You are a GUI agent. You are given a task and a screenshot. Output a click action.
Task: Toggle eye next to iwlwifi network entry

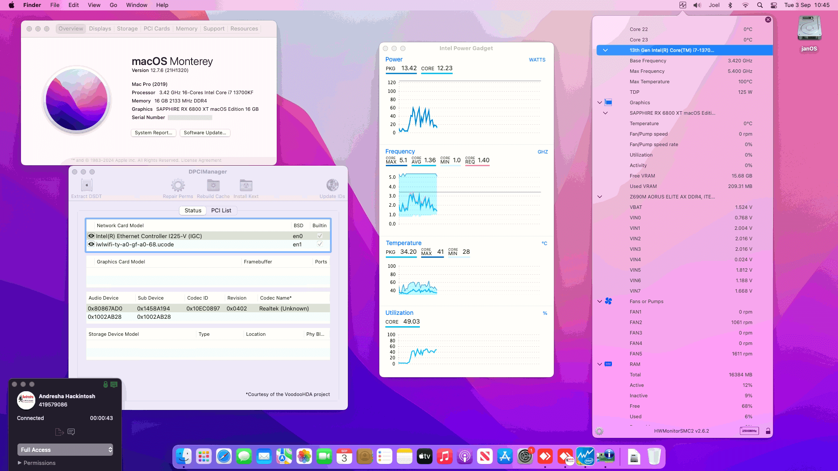91,244
